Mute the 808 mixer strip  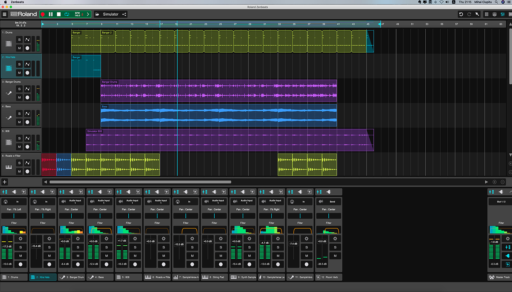135,255
